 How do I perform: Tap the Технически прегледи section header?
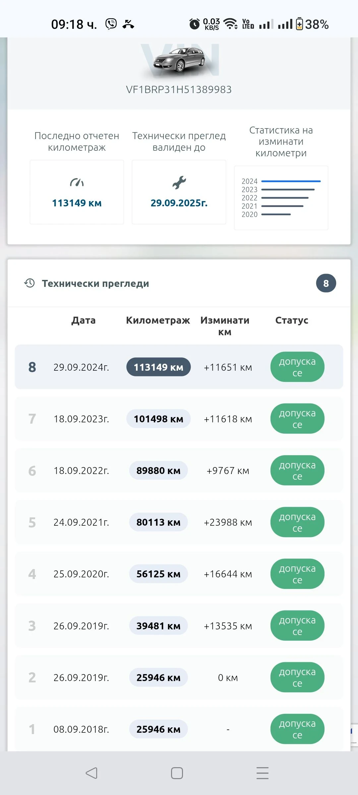(x=95, y=284)
